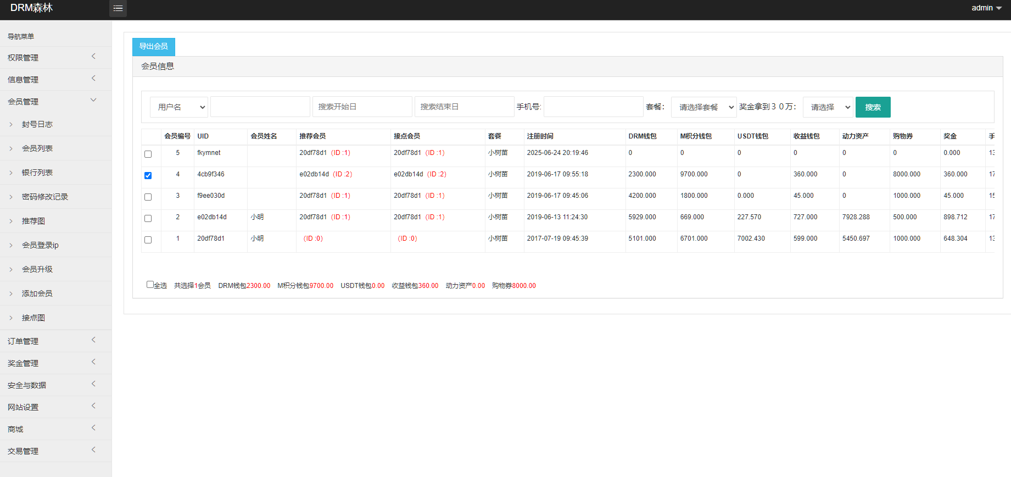Expand the 商城 sidebar menu
Image resolution: width=1011 pixels, height=477 pixels.
click(55, 429)
